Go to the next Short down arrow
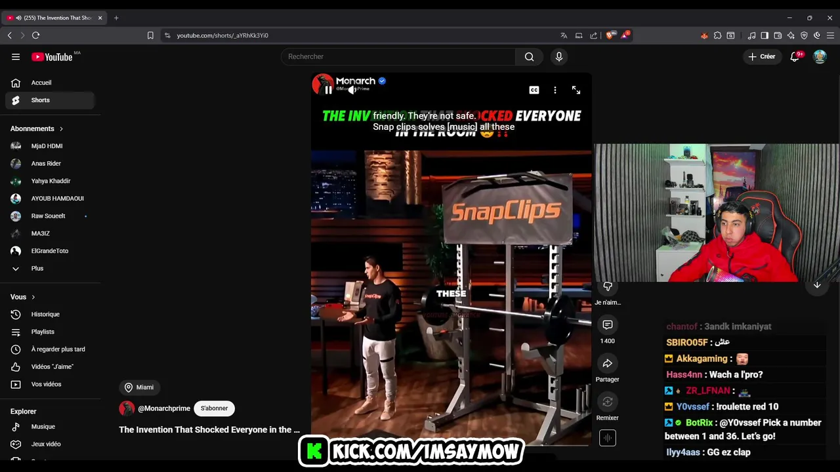Image resolution: width=840 pixels, height=472 pixels. click(x=817, y=285)
